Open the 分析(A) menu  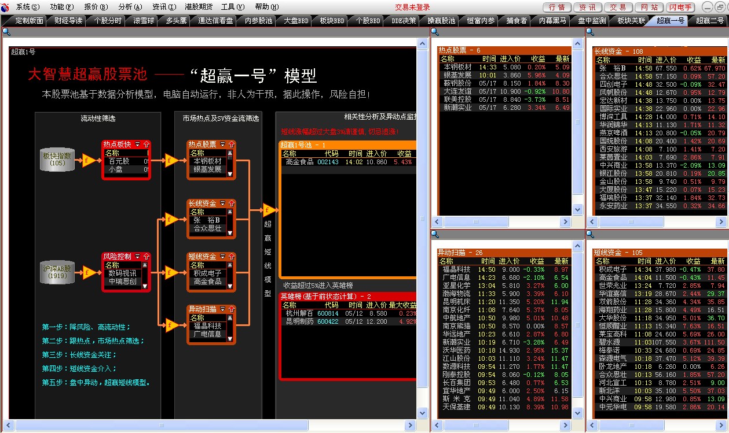click(130, 7)
